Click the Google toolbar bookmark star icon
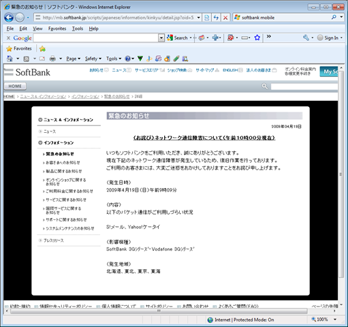This screenshot has width=348, height=327. (257, 37)
